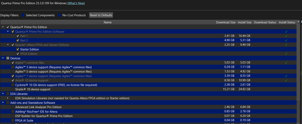Check the Agilex 3 device support checkbox
This screenshot has width=302, height=124.
tap(13, 67)
